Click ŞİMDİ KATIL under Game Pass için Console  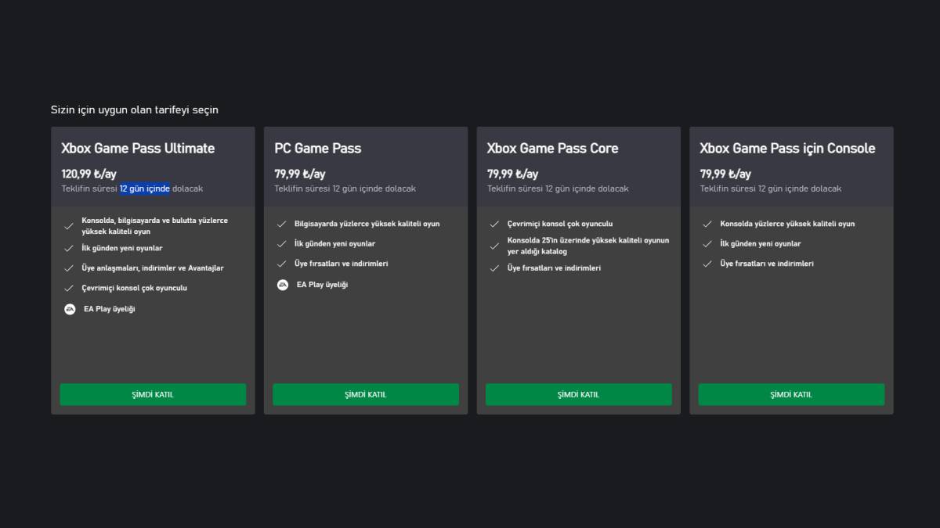[x=791, y=394]
